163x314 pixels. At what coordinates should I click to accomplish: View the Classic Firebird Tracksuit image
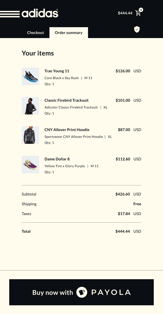point(30,106)
